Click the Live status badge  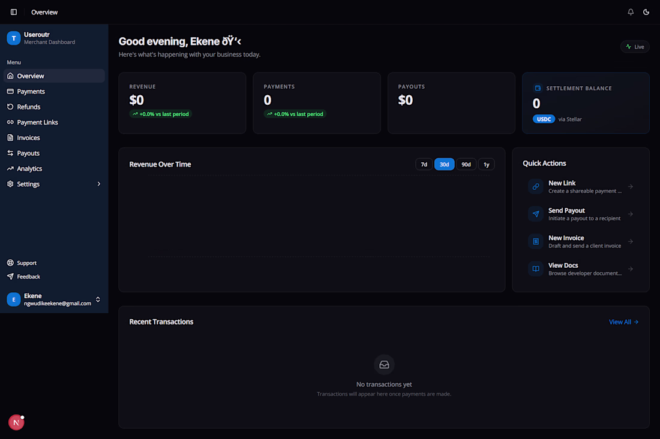(x=635, y=47)
